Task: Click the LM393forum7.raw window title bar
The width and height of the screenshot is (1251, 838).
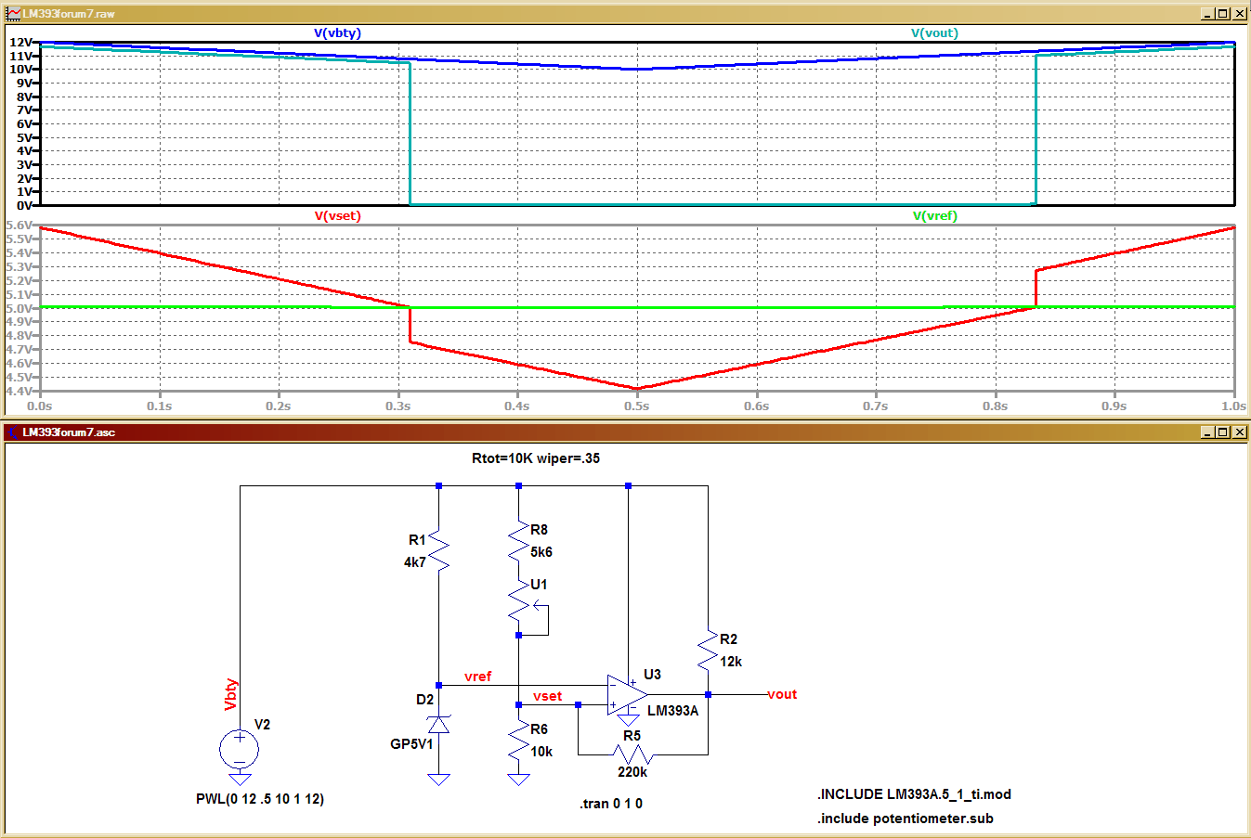Action: click(x=625, y=13)
